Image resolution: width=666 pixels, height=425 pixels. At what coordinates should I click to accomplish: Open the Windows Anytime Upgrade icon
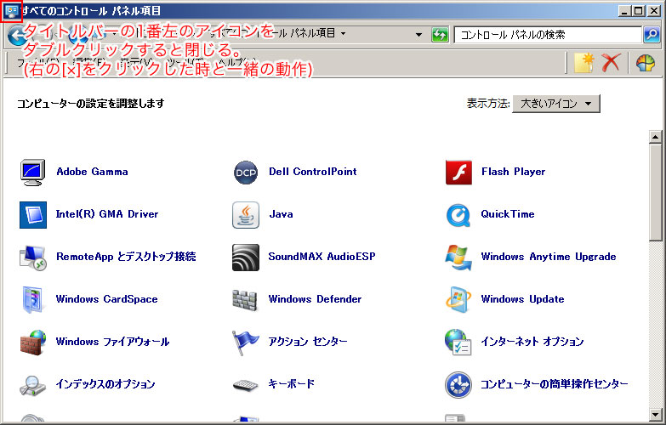458,258
